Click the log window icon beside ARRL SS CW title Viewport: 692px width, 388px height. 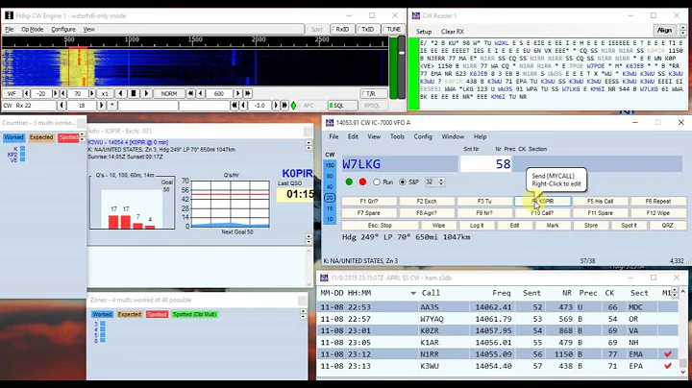[324, 278]
